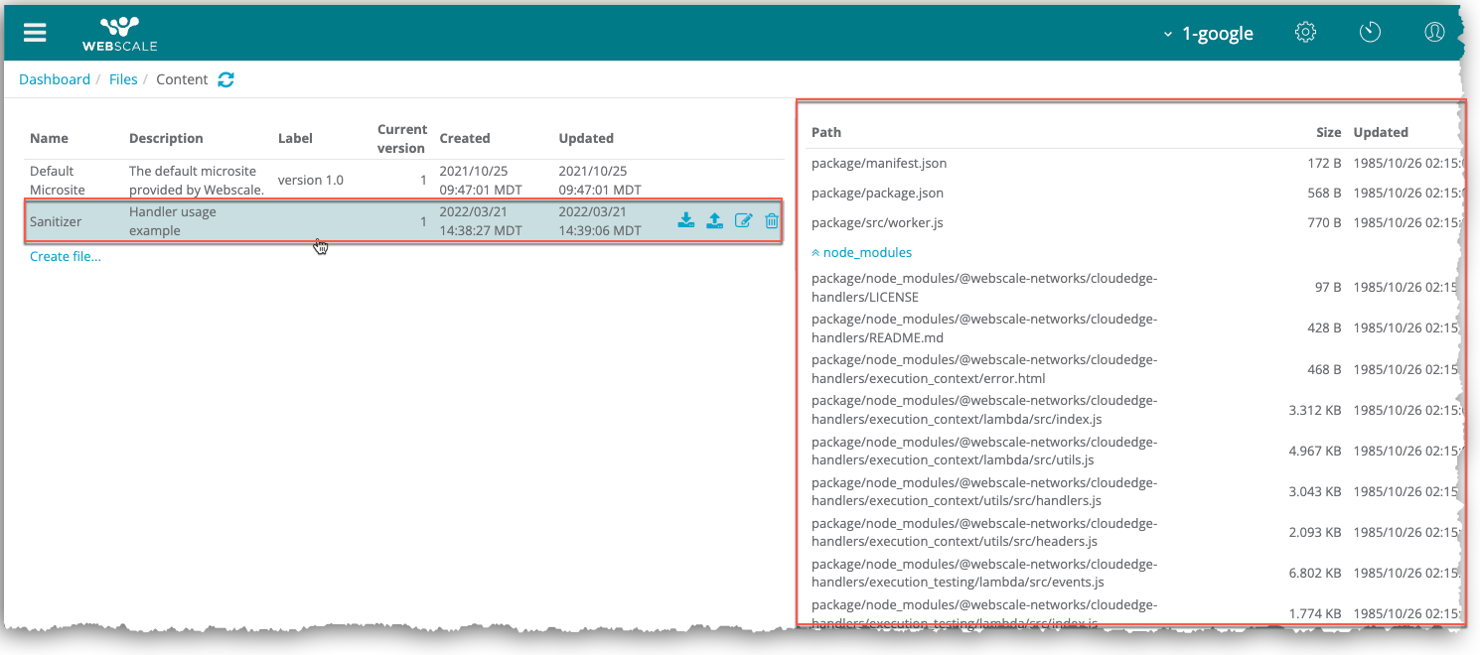The height and width of the screenshot is (655, 1480).
Task: Refresh the Content list using refresh icon
Action: click(x=226, y=79)
